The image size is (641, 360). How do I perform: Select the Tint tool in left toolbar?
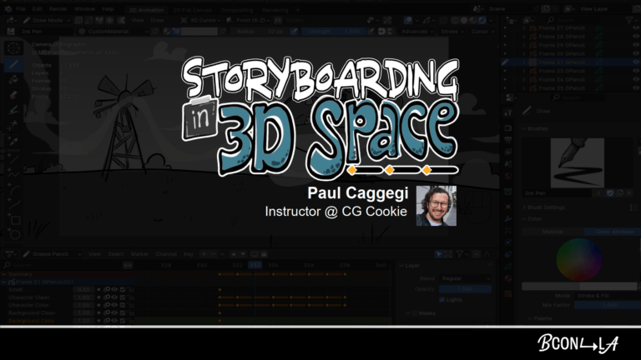(13, 110)
